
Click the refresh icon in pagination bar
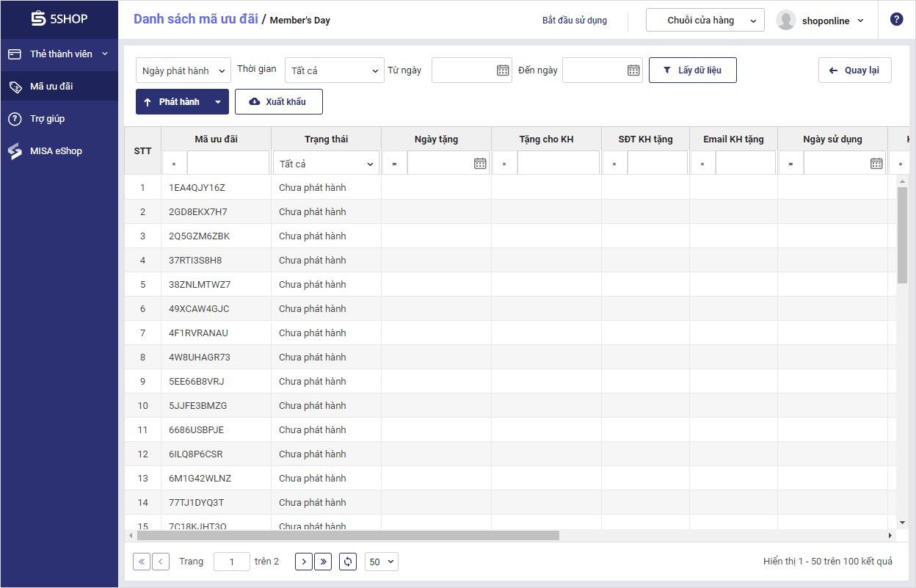point(349,562)
